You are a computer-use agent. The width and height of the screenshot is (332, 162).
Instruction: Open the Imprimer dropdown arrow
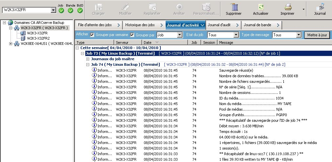click(x=303, y=9)
